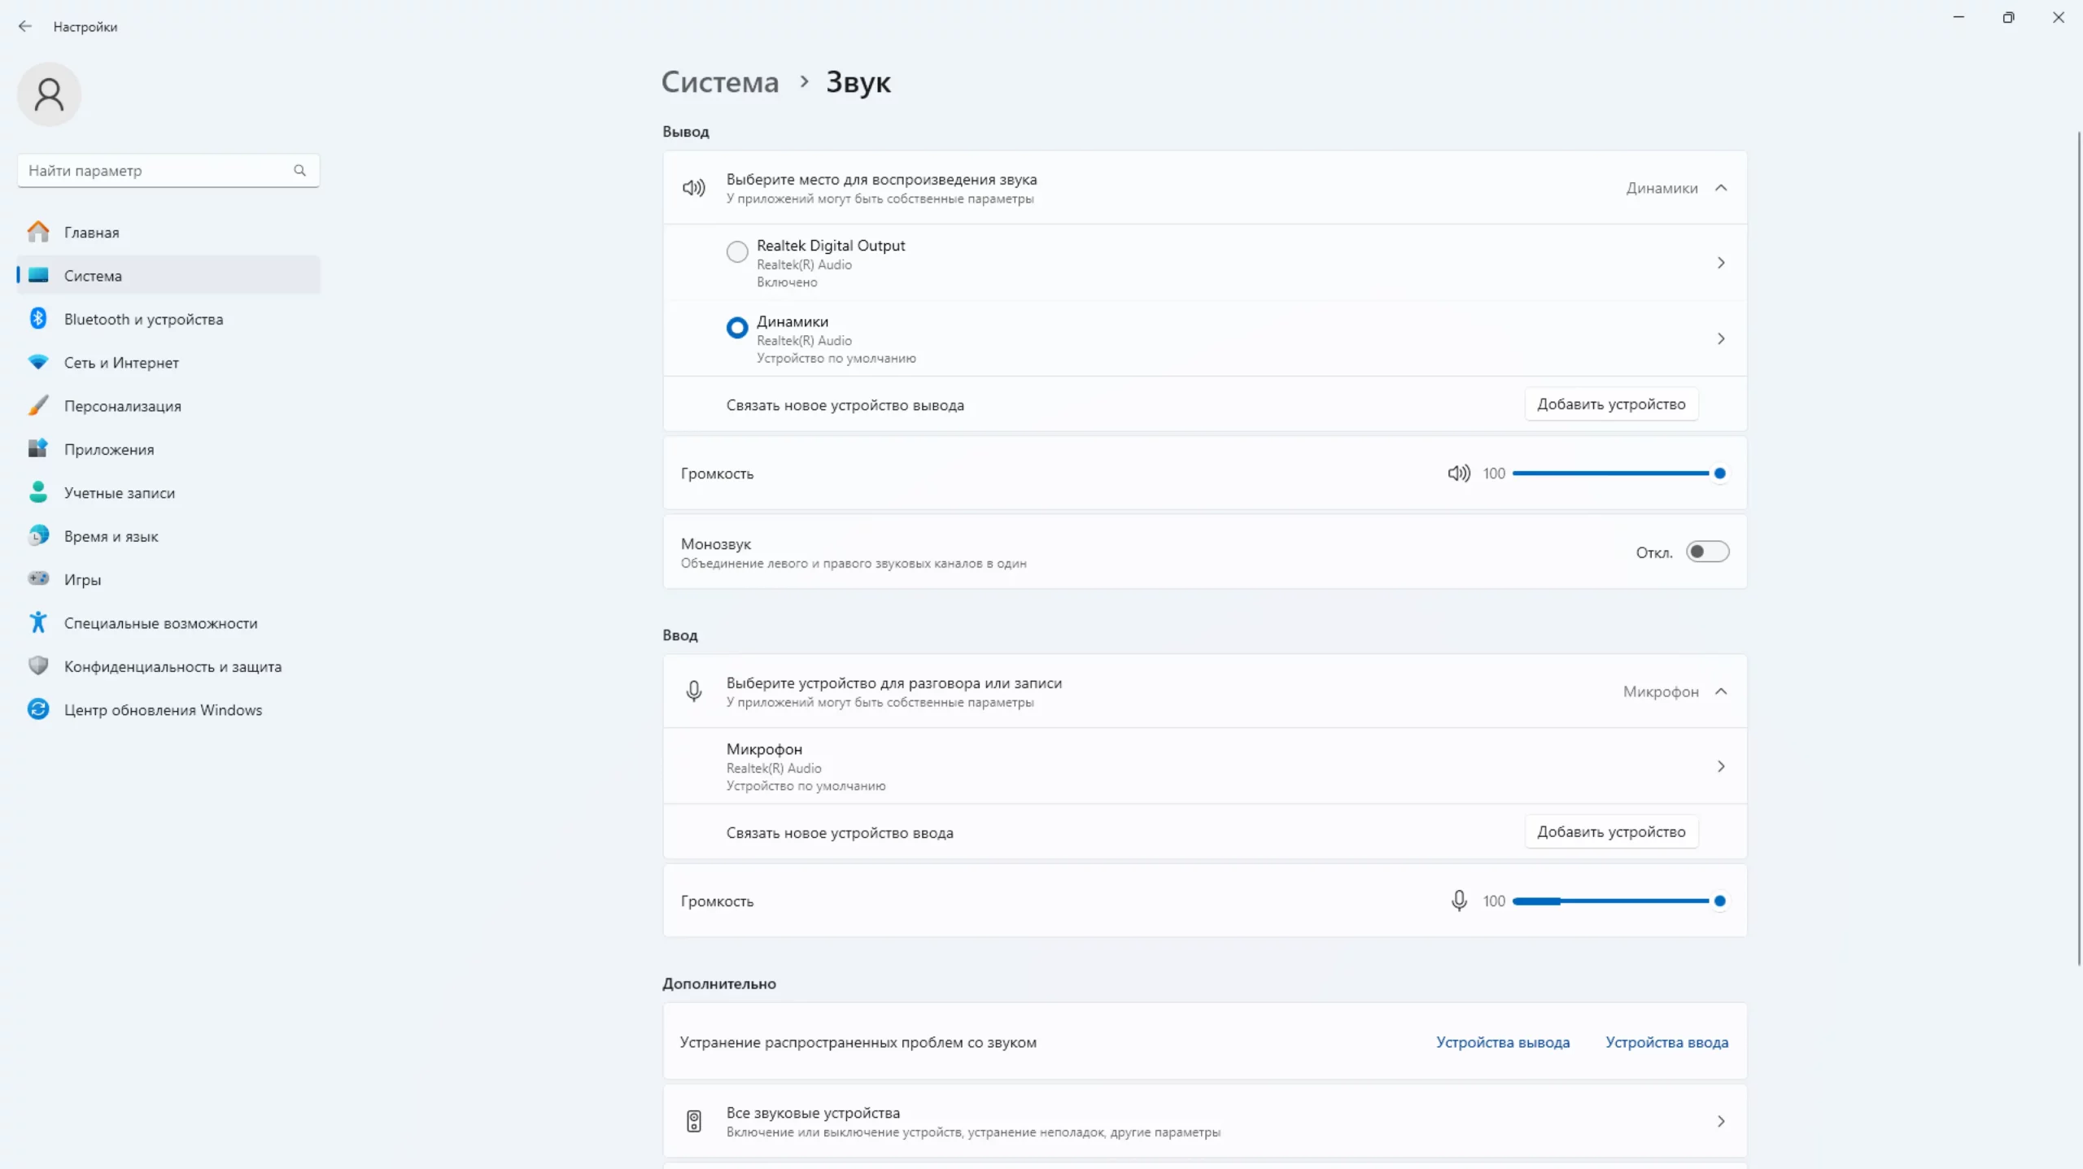2083x1169 pixels.
Task: Open the Сеть и Интернет section
Action: click(121, 363)
